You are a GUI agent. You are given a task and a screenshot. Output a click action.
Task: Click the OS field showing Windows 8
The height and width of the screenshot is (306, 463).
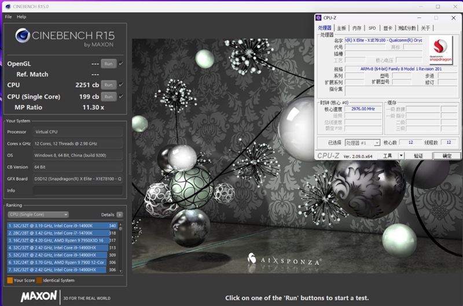tap(78, 155)
